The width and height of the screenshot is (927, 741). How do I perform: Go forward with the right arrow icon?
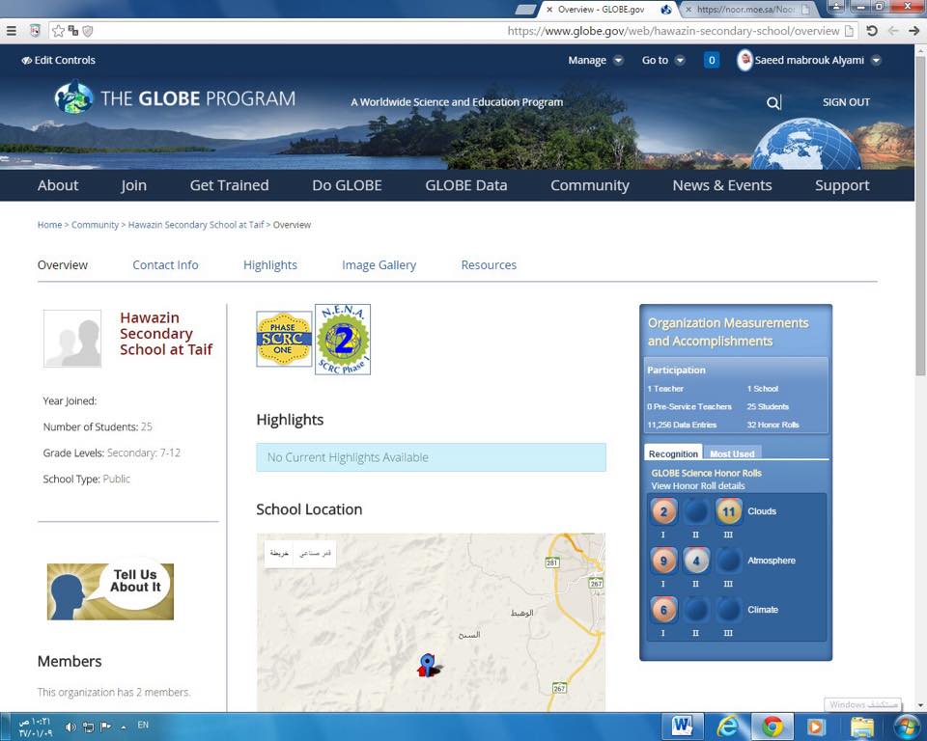pos(914,31)
